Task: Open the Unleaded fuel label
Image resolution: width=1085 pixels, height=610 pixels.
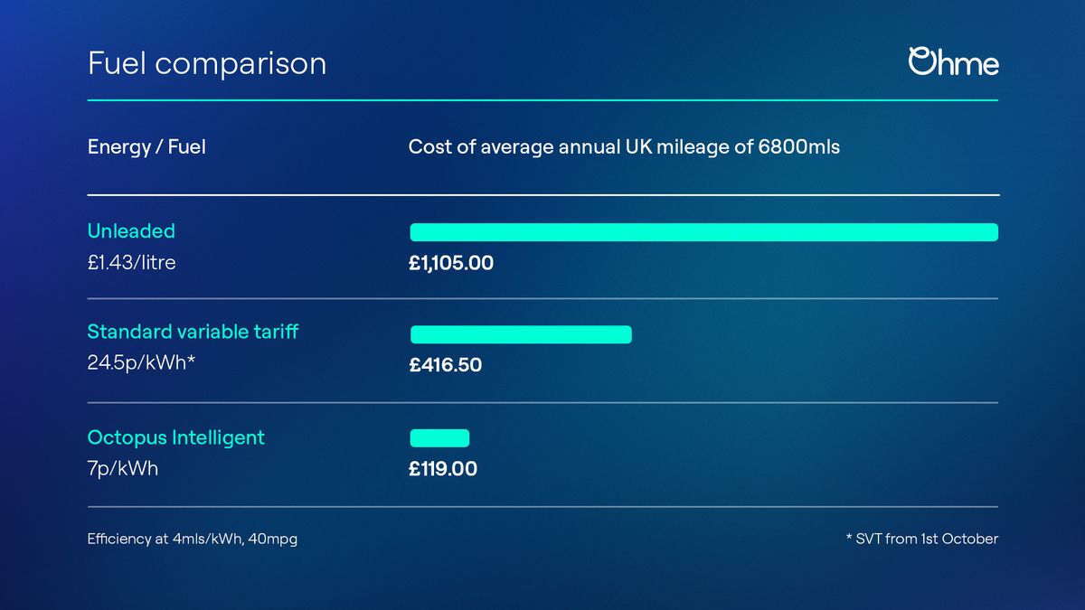Action: 131,231
